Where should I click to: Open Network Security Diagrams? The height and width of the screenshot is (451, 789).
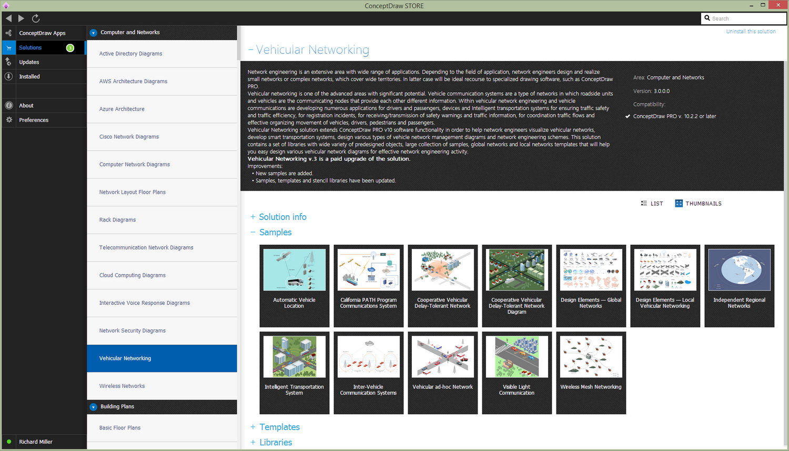[162, 331]
